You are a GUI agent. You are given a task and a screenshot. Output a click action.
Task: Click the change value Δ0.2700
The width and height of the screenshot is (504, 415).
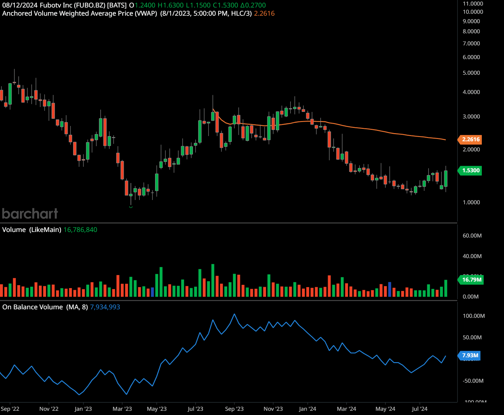pos(253,5)
